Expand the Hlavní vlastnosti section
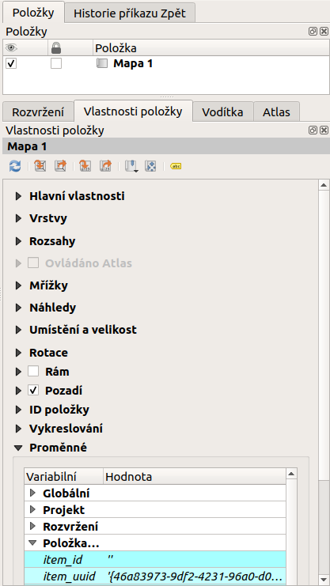 pos(18,196)
